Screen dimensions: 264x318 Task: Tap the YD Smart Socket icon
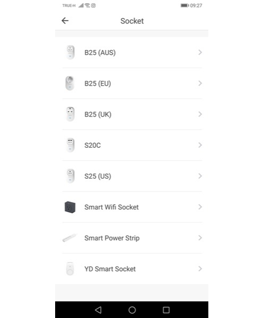coord(70,269)
